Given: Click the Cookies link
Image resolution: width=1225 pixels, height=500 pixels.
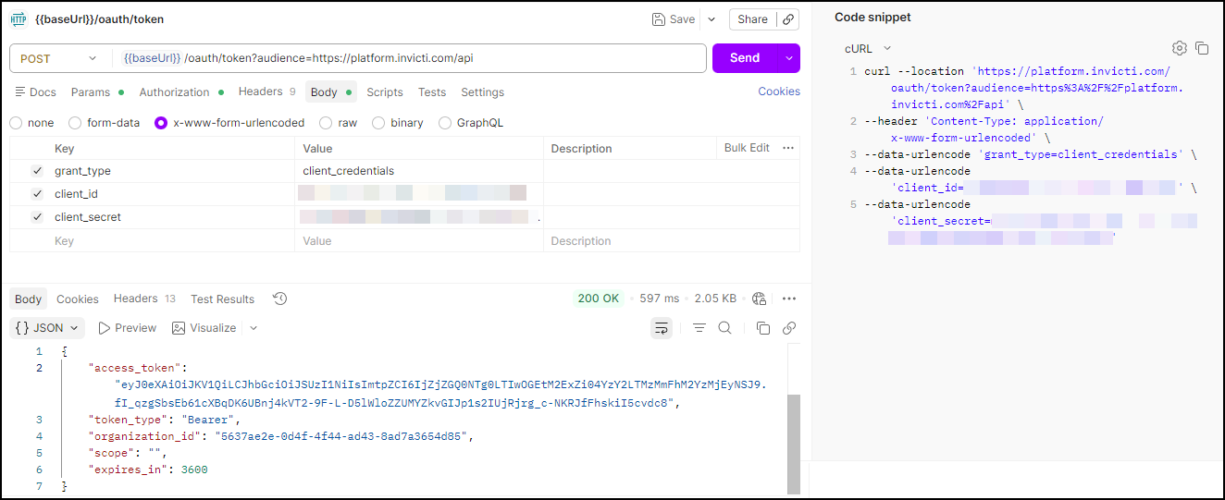Looking at the screenshot, I should click(779, 91).
